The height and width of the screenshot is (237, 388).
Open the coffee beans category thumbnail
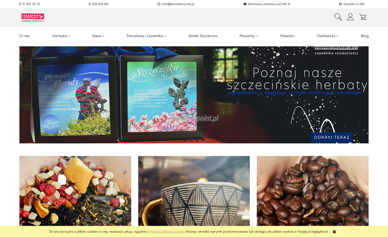click(313, 191)
